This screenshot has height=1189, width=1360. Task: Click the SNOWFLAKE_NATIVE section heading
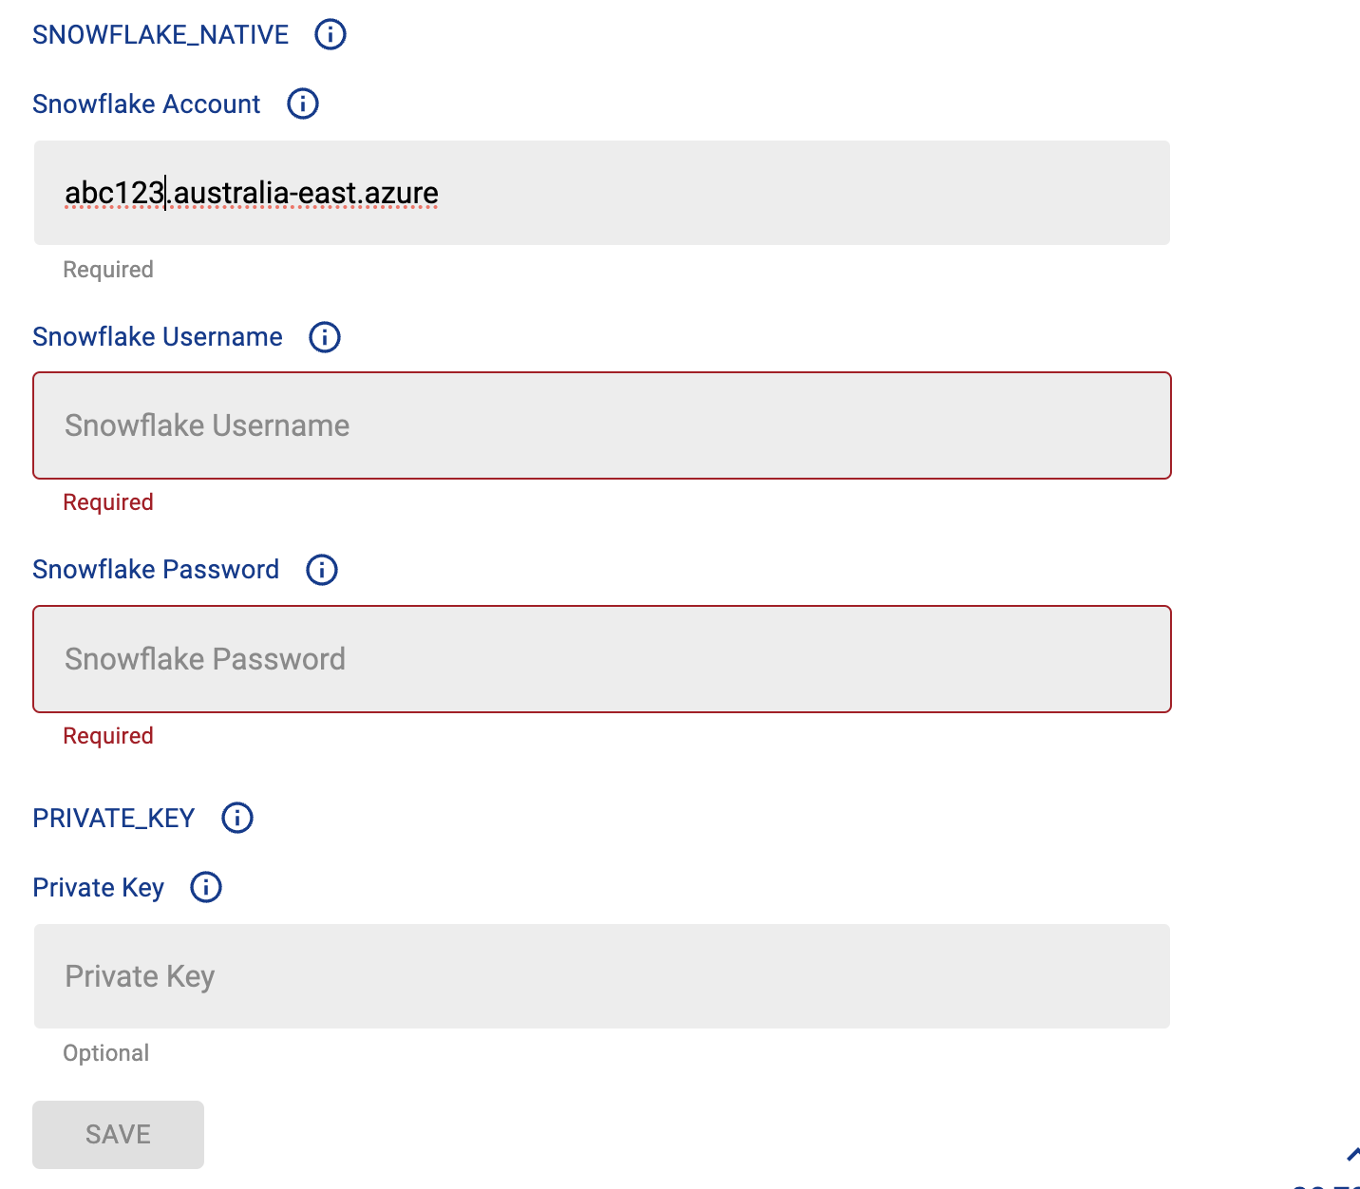pyautogui.click(x=161, y=35)
